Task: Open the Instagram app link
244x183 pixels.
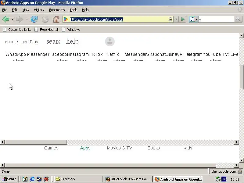Action: tap(79, 54)
